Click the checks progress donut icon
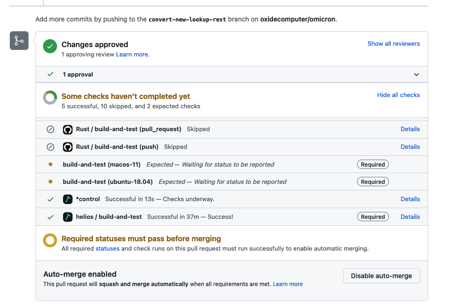This screenshot has width=452, height=308. coord(50,98)
